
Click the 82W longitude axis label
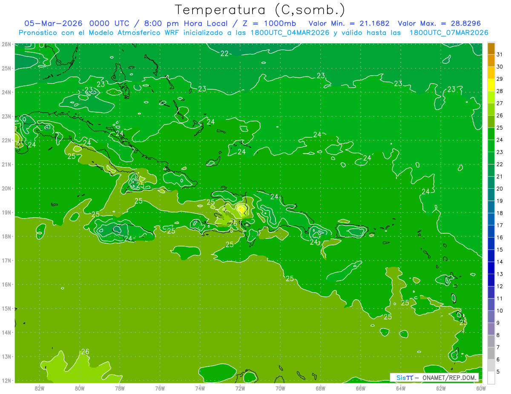pos(40,388)
